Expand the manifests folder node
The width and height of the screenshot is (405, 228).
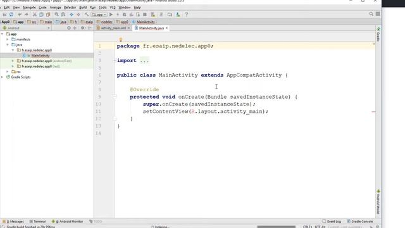[8, 39]
